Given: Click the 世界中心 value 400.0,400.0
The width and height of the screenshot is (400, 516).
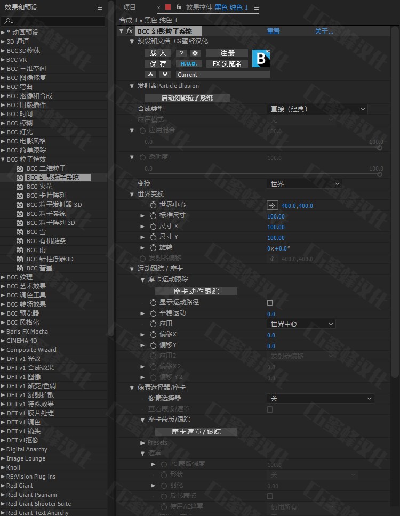Looking at the screenshot, I should pyautogui.click(x=297, y=206).
